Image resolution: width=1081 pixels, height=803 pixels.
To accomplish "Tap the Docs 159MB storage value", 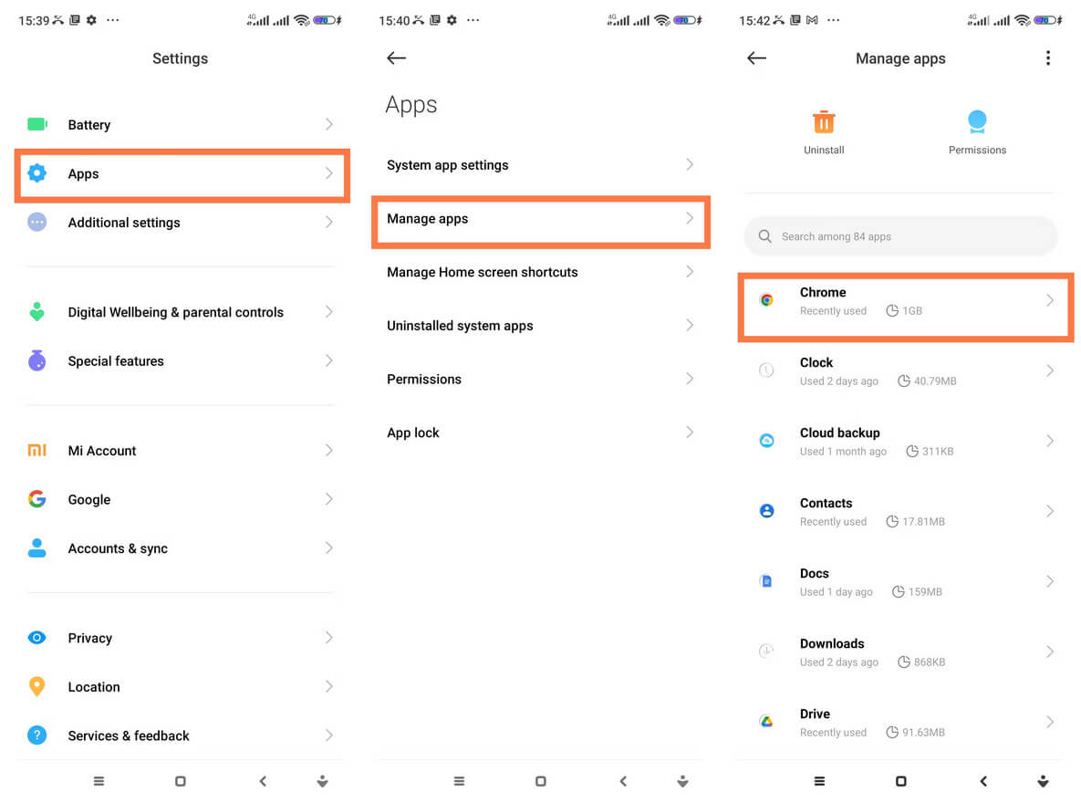I will click(x=925, y=592).
